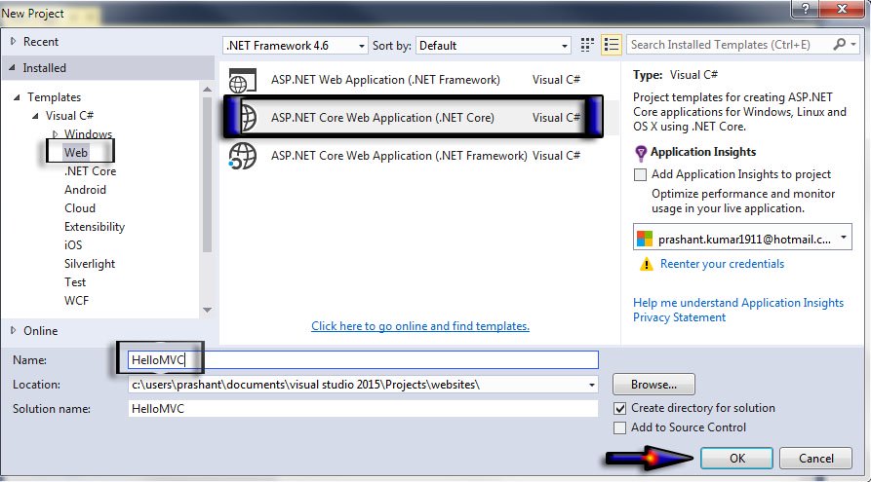Viewport: 871px width, 482px height.
Task: Select the Silverlight category
Action: point(90,264)
